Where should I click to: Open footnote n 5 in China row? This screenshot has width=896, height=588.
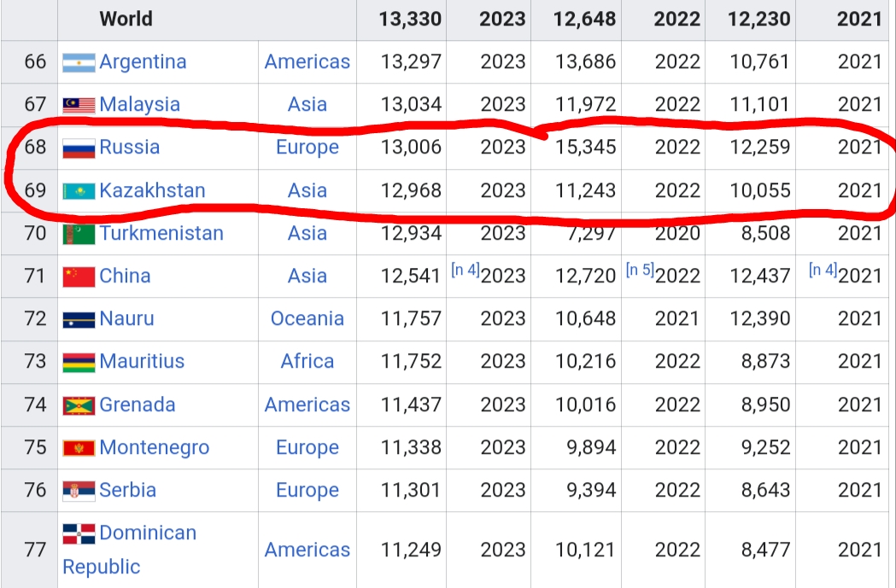639,271
